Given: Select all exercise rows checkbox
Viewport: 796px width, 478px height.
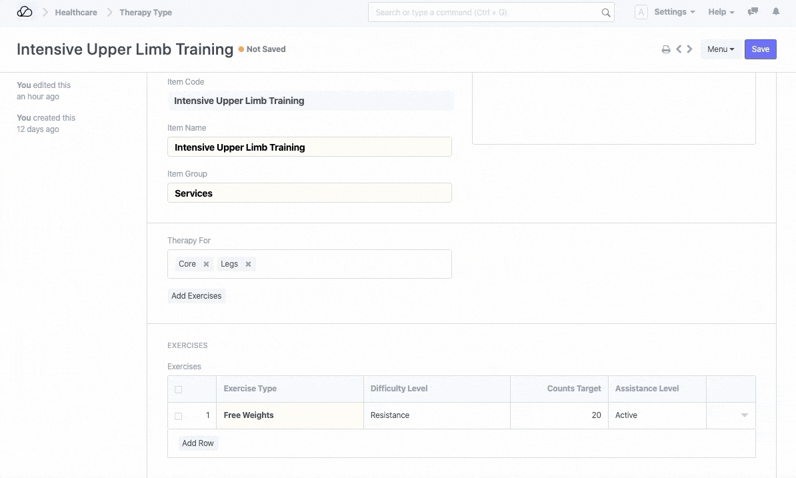Looking at the screenshot, I should 178,389.
